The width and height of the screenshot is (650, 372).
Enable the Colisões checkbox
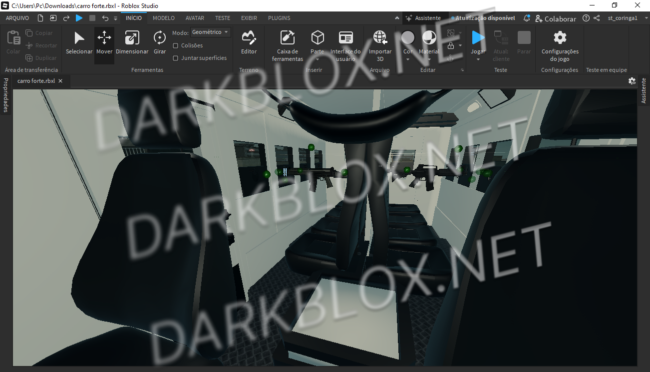click(175, 45)
